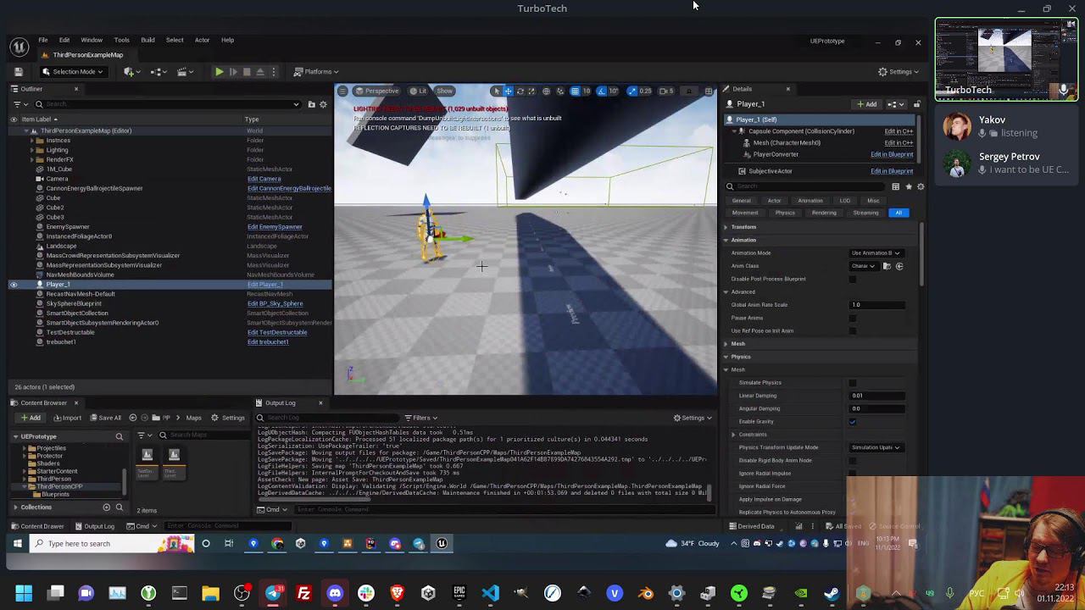Open the Details panel settings gear
1085x610 pixels.
921,186
